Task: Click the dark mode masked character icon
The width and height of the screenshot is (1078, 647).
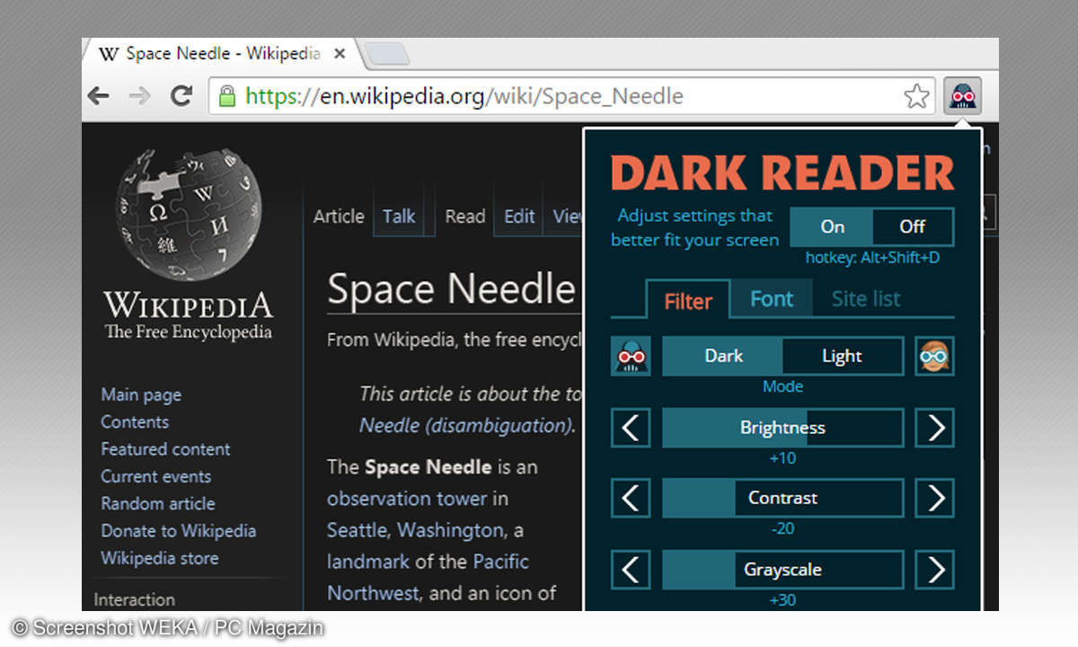Action: pyautogui.click(x=630, y=357)
